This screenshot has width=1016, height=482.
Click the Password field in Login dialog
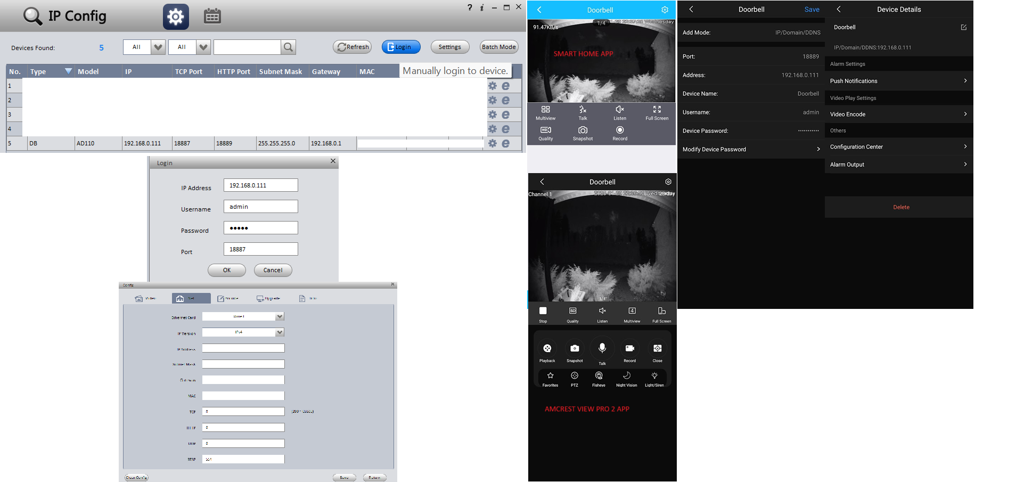[261, 228]
